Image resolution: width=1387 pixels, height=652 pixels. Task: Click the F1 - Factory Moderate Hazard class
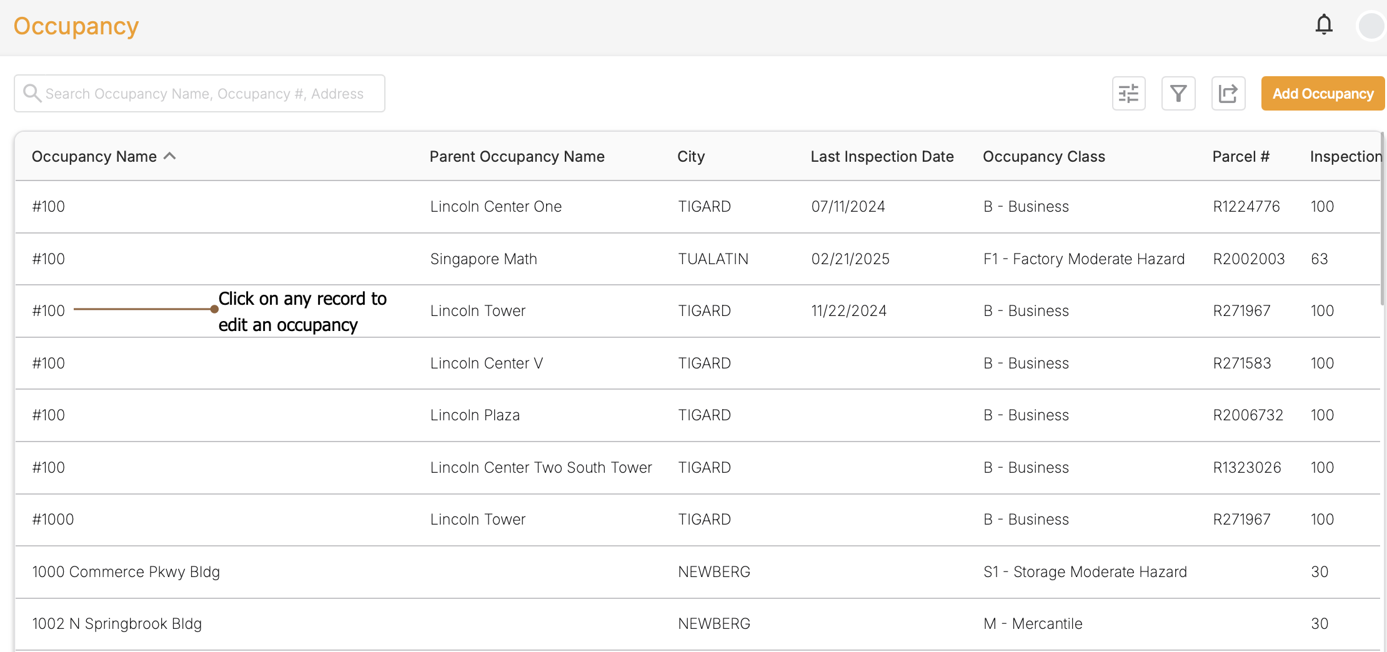(x=1084, y=259)
